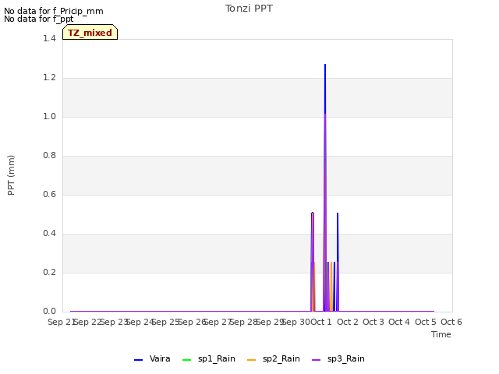Click the 0.6 y-axis tick label
Viewport: 499px width, 374px height.
(x=49, y=194)
